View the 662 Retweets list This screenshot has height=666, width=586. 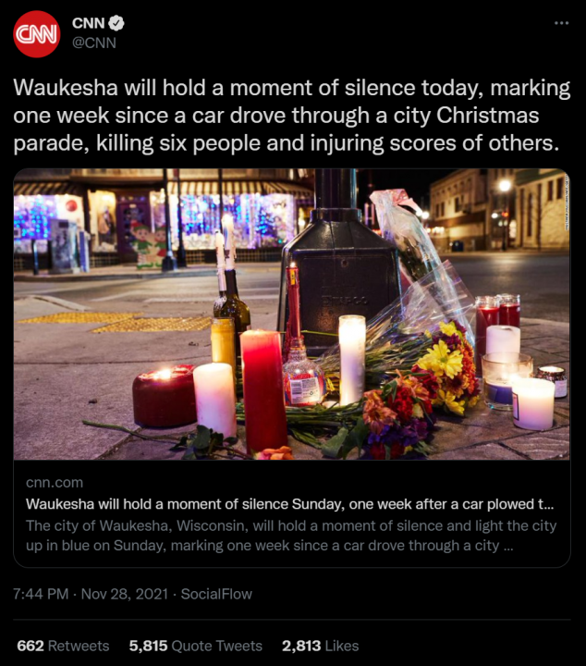[63, 646]
